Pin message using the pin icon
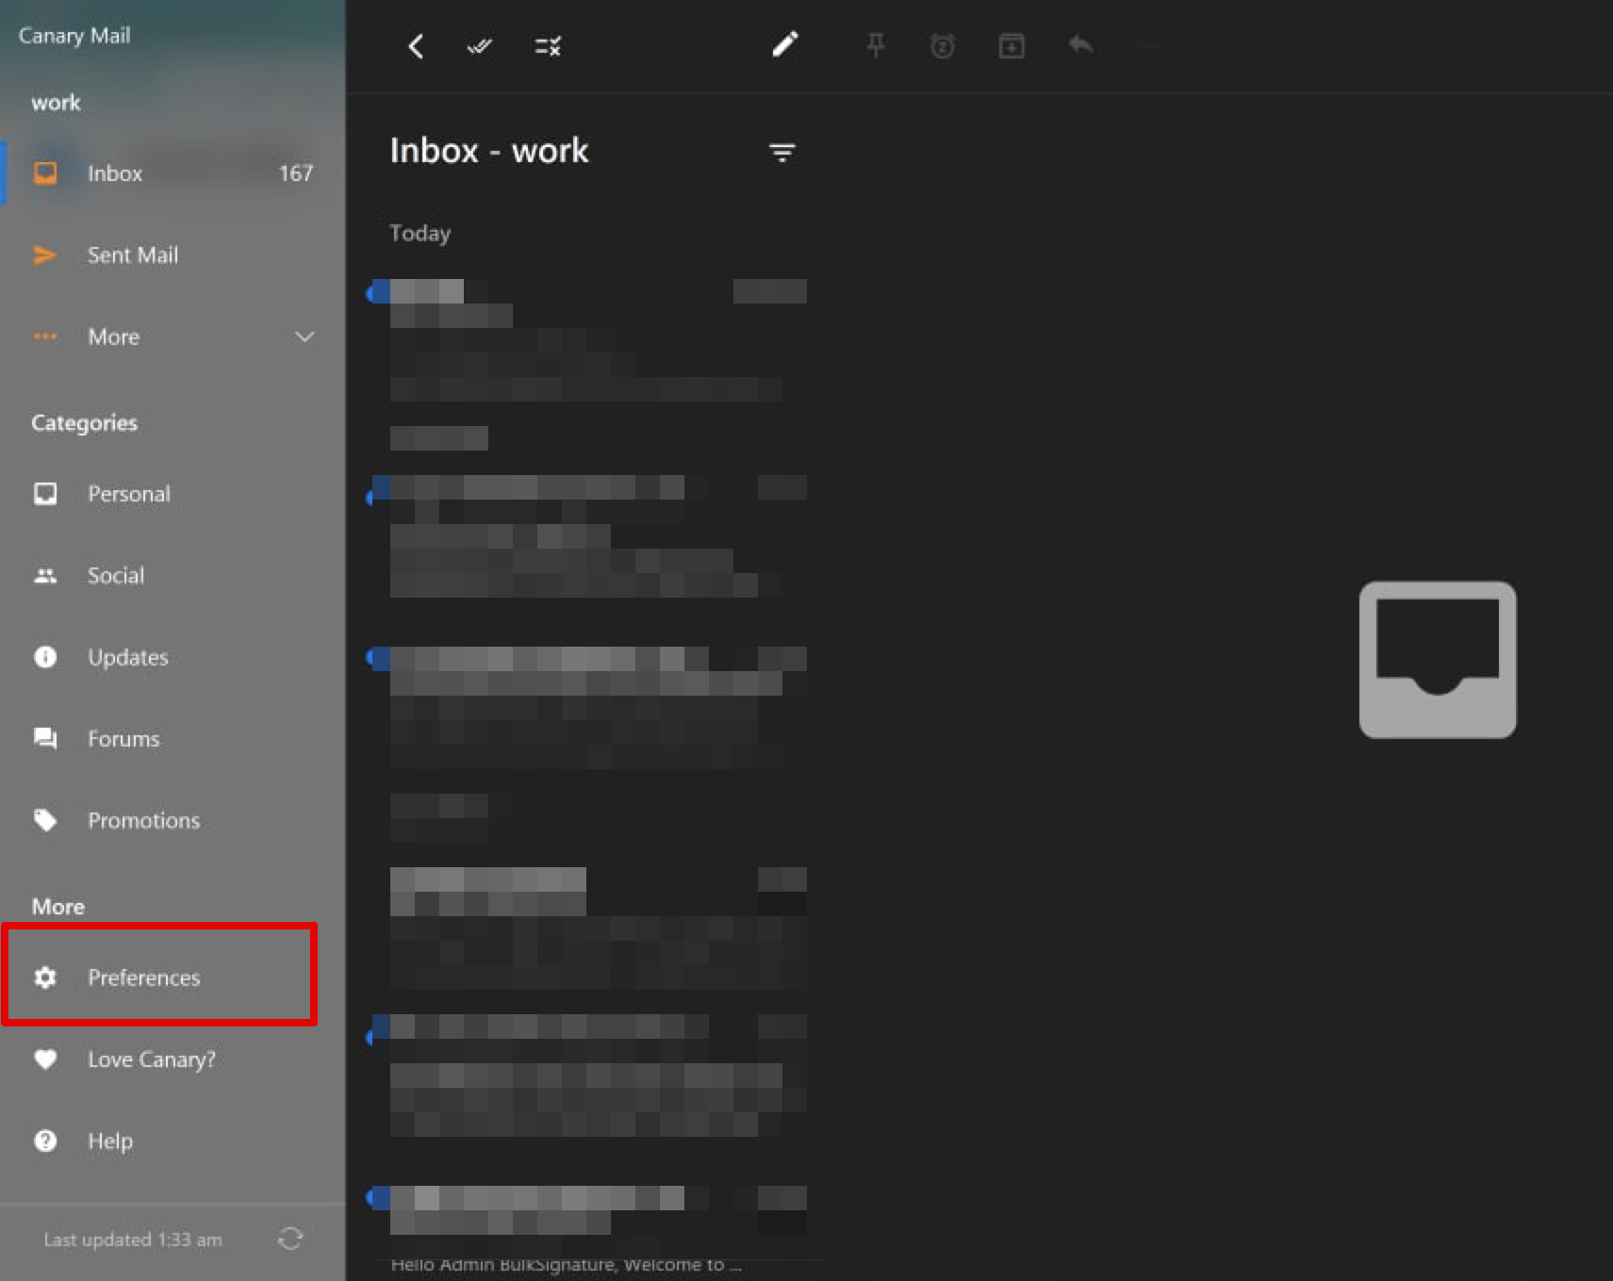Image resolution: width=1613 pixels, height=1281 pixels. coord(876,45)
